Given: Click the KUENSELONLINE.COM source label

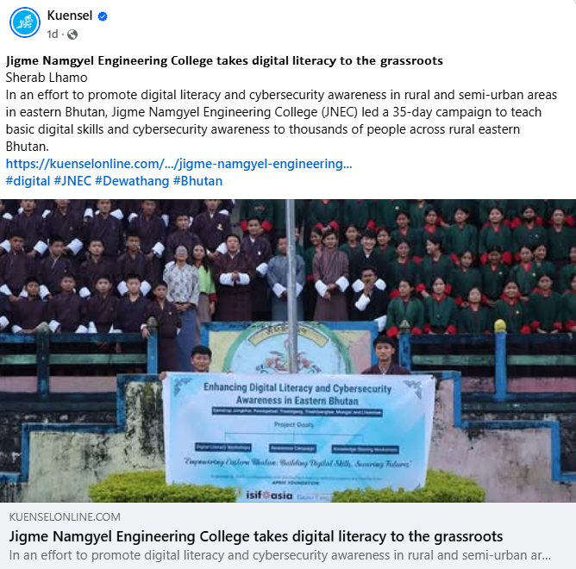Looking at the screenshot, I should pos(65,516).
